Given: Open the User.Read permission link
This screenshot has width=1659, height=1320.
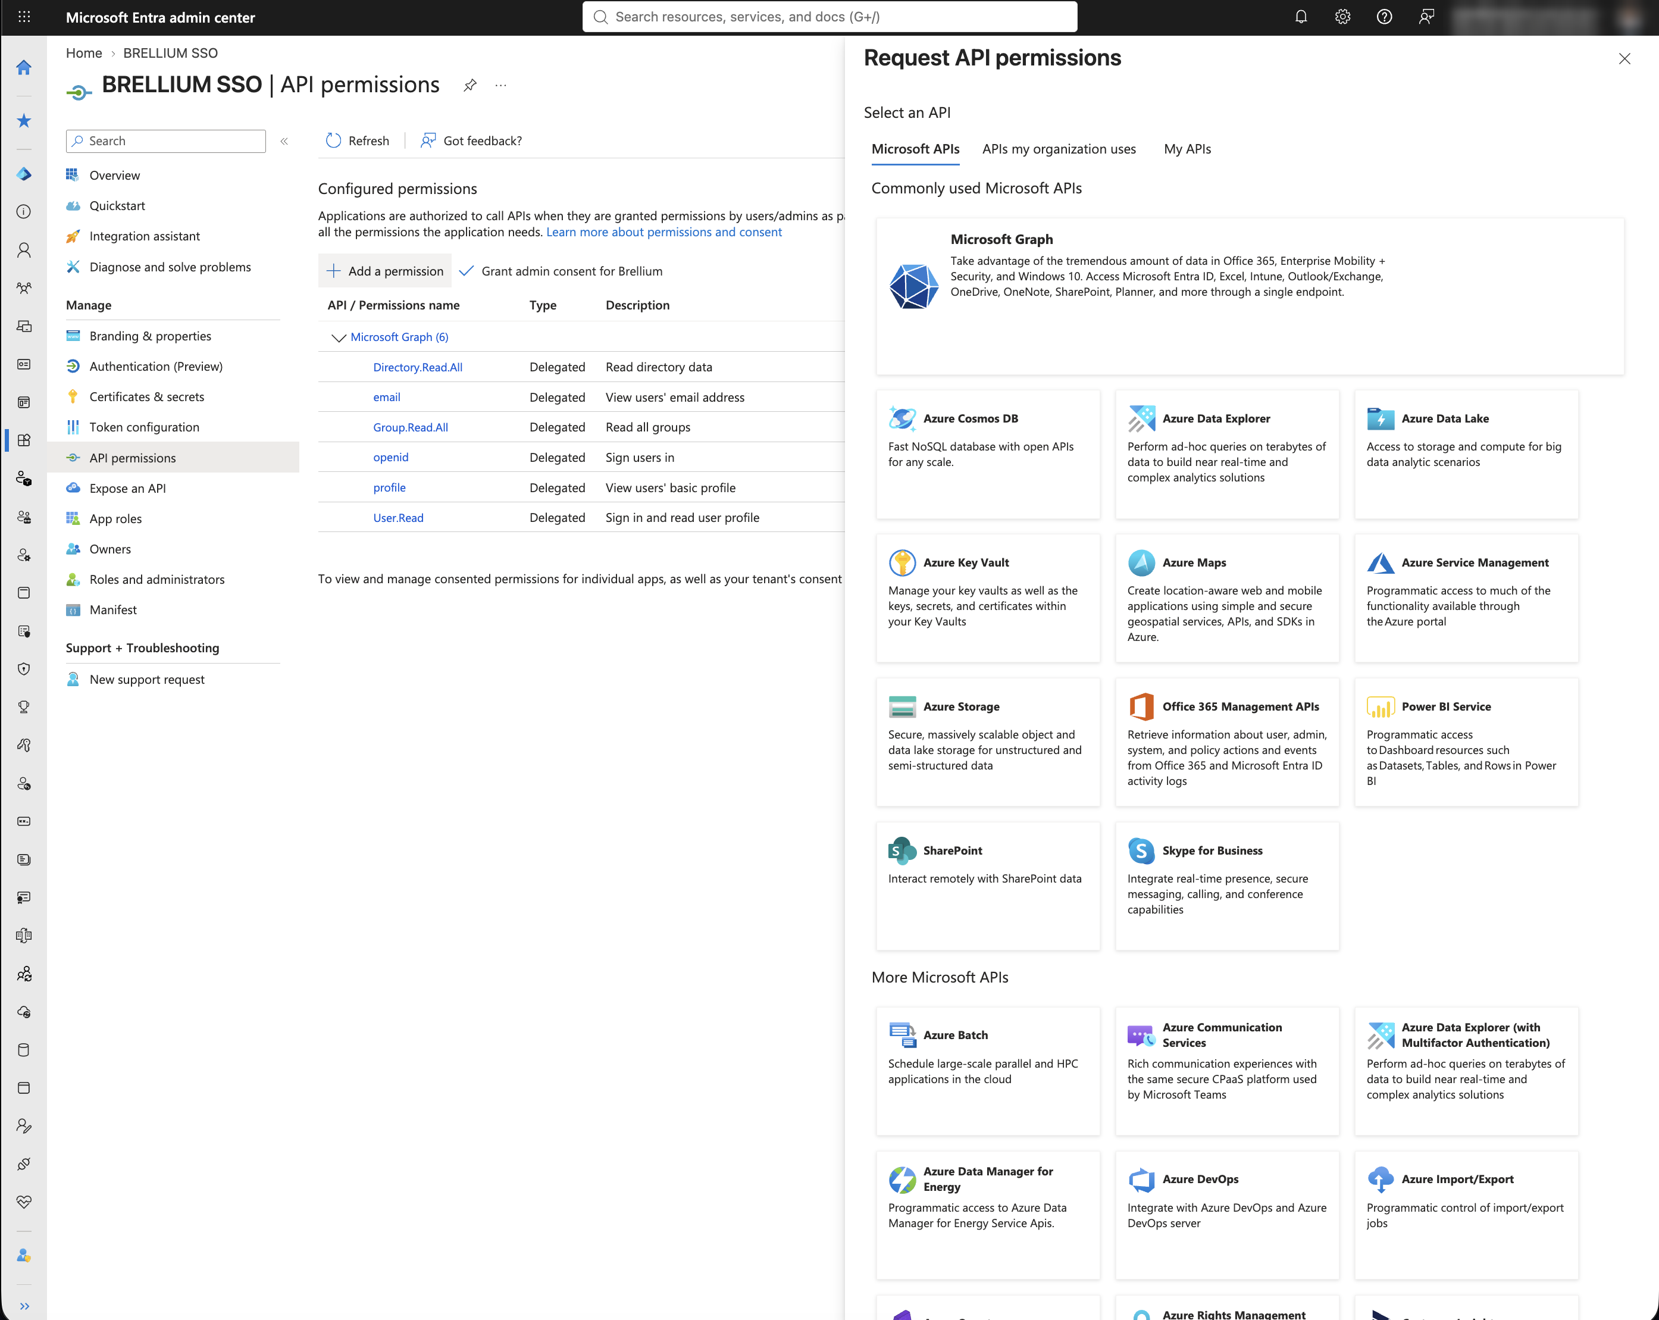Looking at the screenshot, I should coord(398,518).
